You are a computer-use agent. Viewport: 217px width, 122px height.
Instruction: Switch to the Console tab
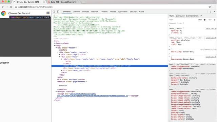click(x=76, y=12)
